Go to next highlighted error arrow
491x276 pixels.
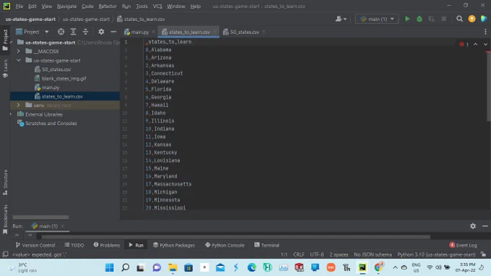pyautogui.click(x=485, y=44)
